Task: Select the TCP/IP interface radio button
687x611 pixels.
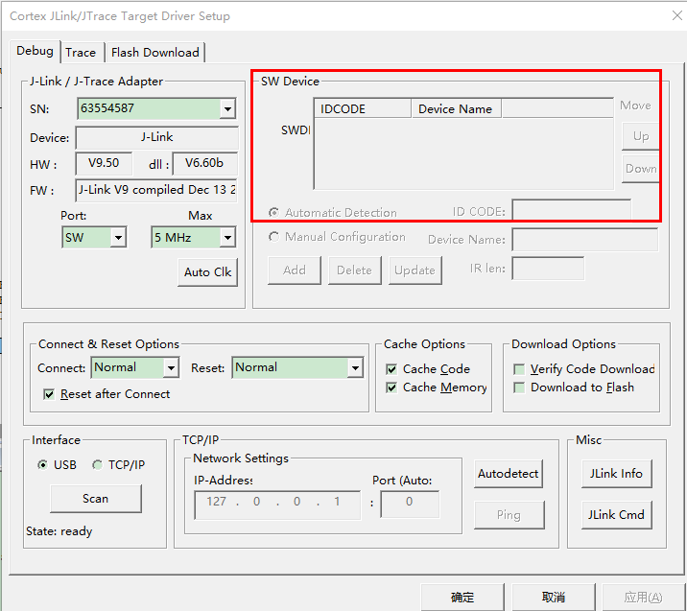Action: [x=97, y=465]
